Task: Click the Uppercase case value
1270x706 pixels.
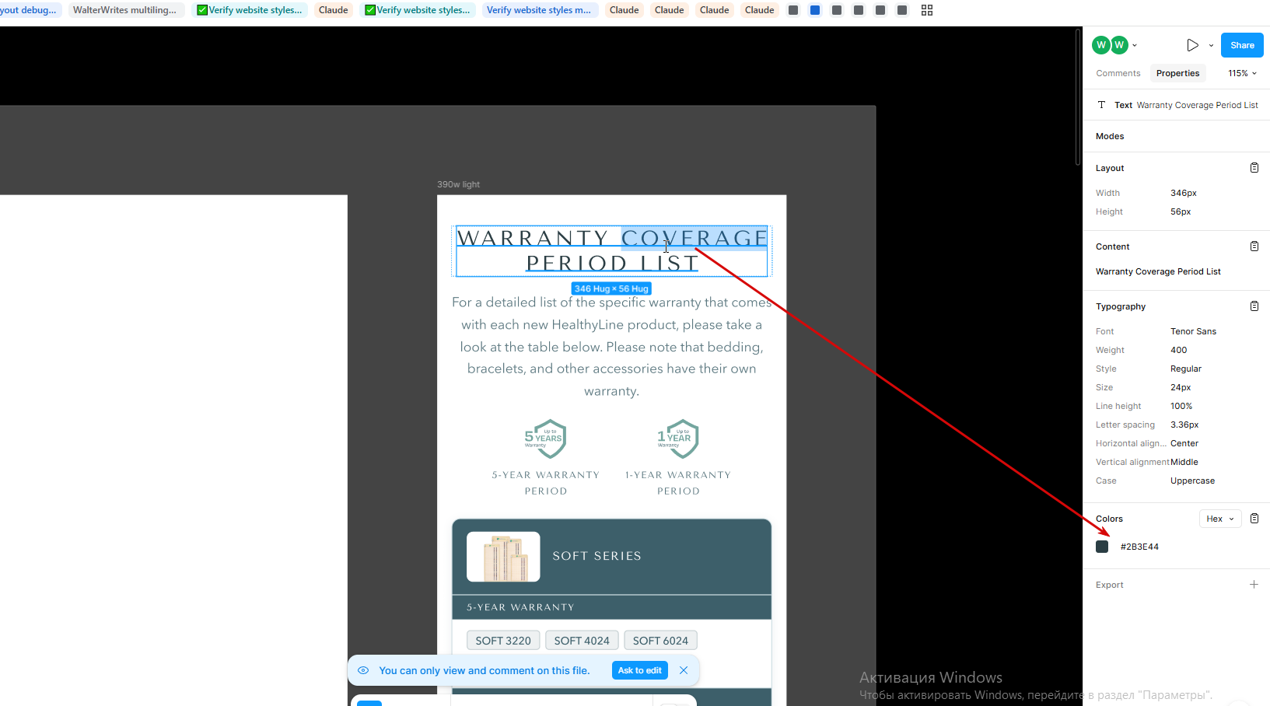Action: pyautogui.click(x=1192, y=481)
